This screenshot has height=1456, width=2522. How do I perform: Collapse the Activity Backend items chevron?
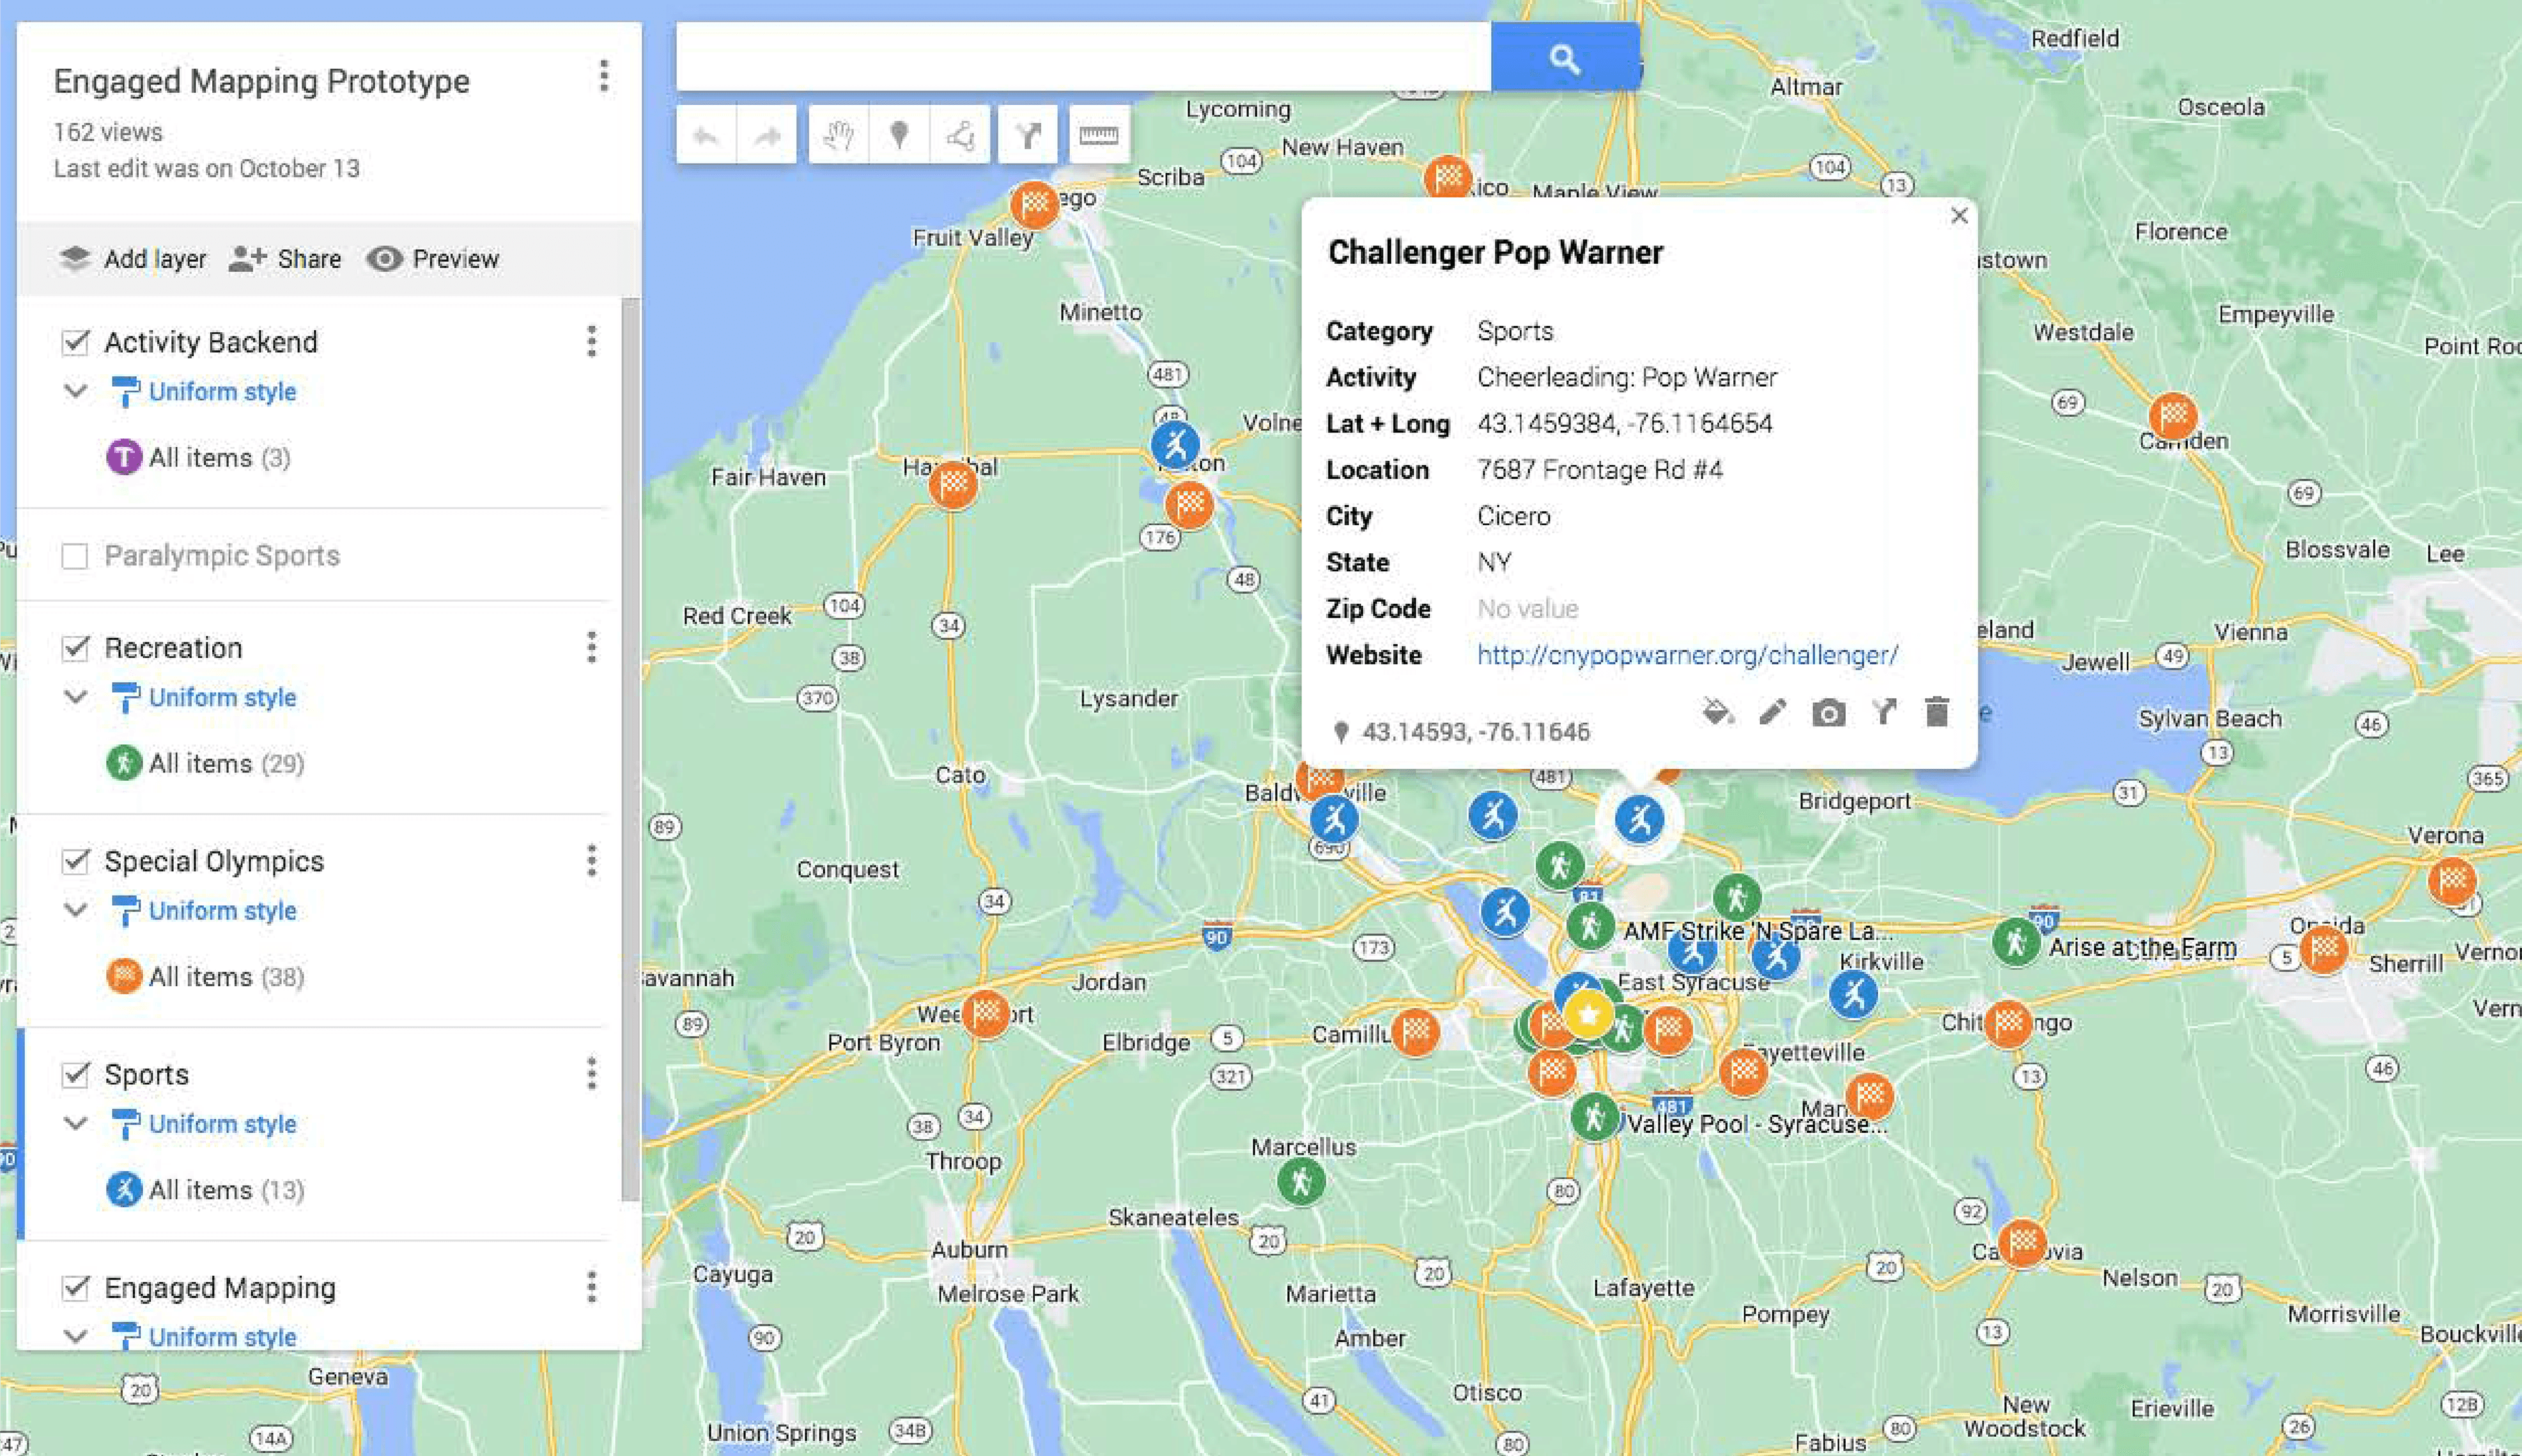pyautogui.click(x=75, y=391)
